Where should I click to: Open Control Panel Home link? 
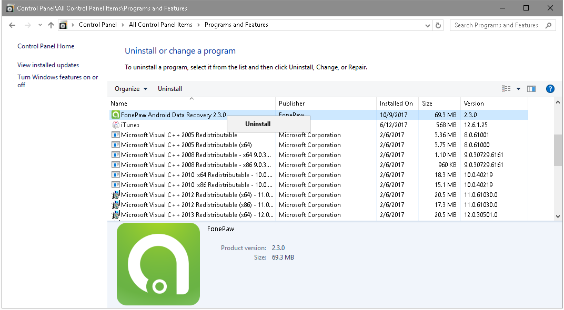(x=46, y=46)
